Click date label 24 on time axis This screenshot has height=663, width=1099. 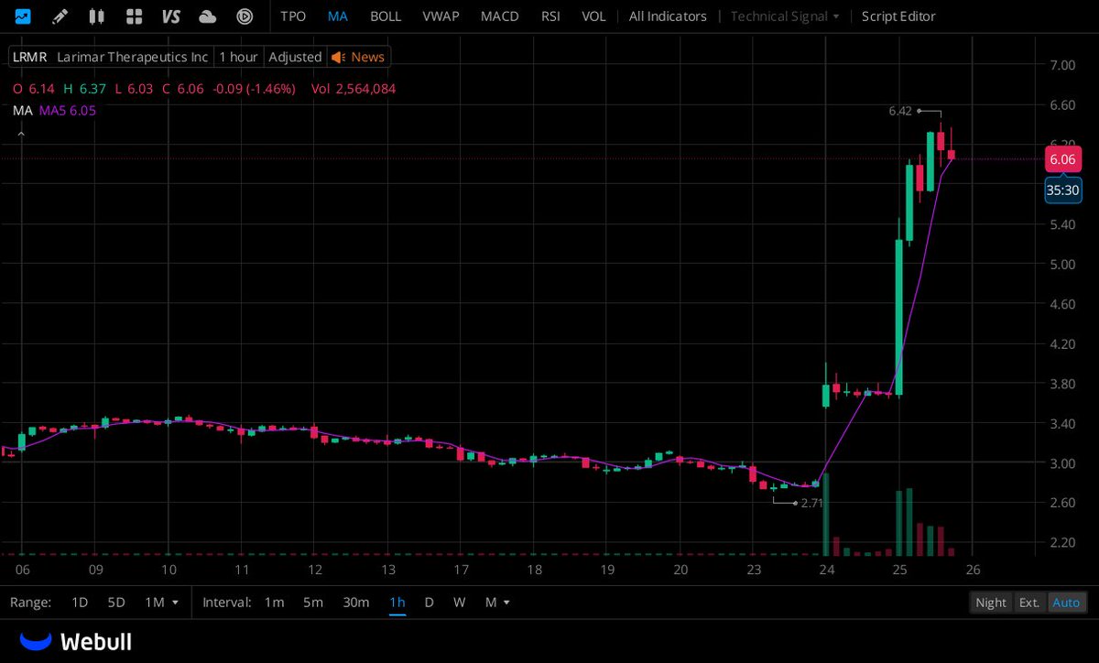point(827,570)
